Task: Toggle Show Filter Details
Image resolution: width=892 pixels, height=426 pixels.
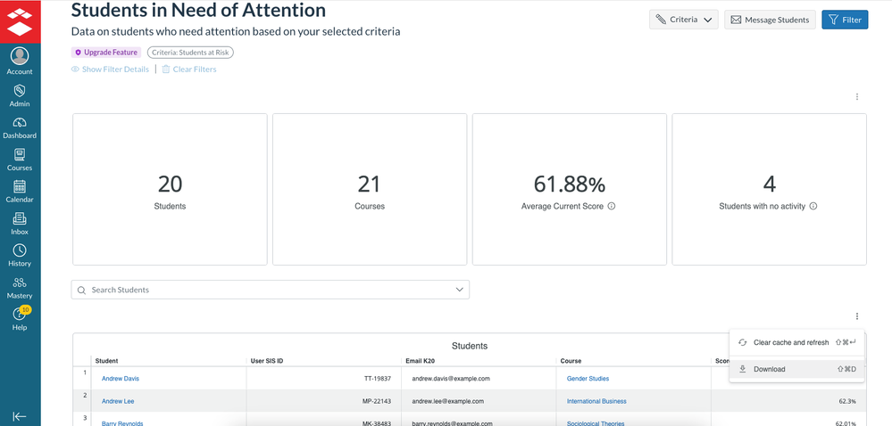Action: 110,70
